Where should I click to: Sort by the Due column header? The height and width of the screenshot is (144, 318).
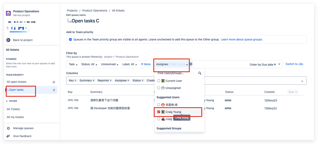pos(293,92)
